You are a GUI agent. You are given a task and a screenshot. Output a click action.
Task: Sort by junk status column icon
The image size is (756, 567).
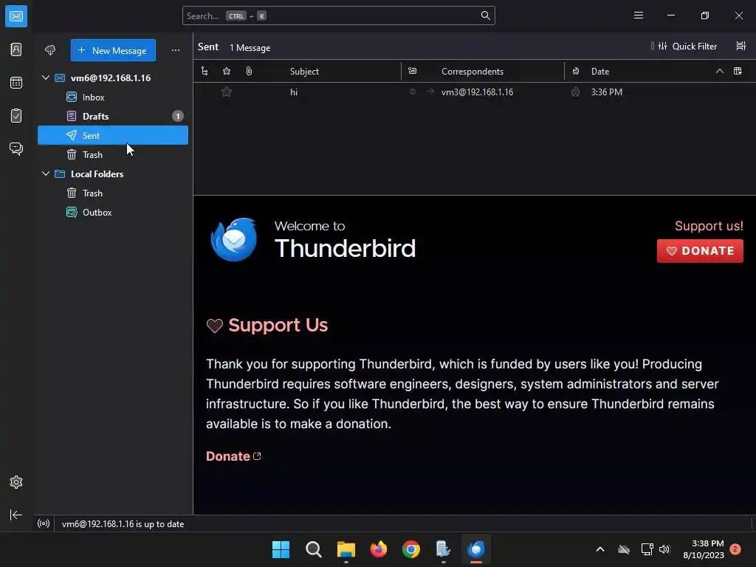pyautogui.click(x=576, y=72)
